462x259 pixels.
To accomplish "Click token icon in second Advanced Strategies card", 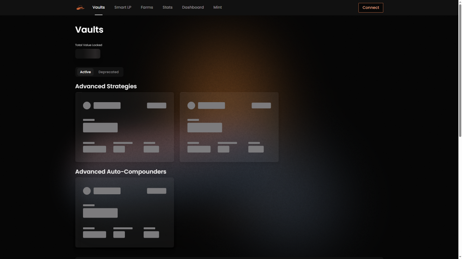I will tap(191, 105).
